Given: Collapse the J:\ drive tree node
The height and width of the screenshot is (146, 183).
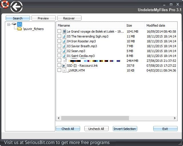Looking at the screenshot, I should (x=9, y=24).
